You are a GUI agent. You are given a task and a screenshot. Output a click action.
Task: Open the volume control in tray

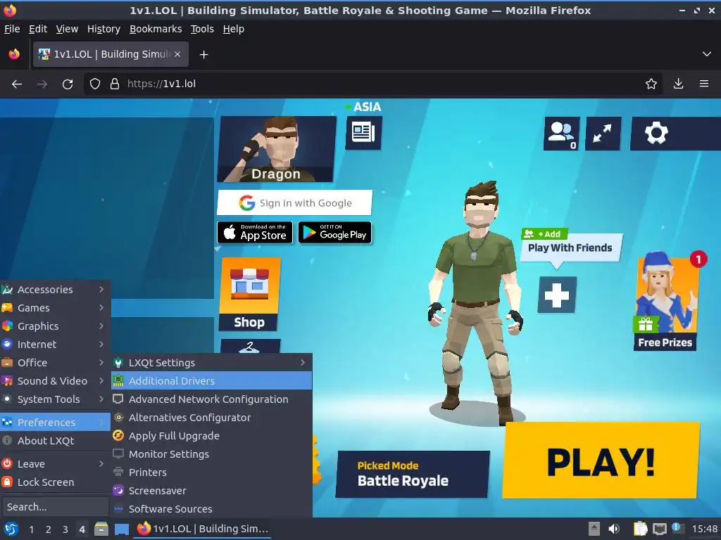614,529
